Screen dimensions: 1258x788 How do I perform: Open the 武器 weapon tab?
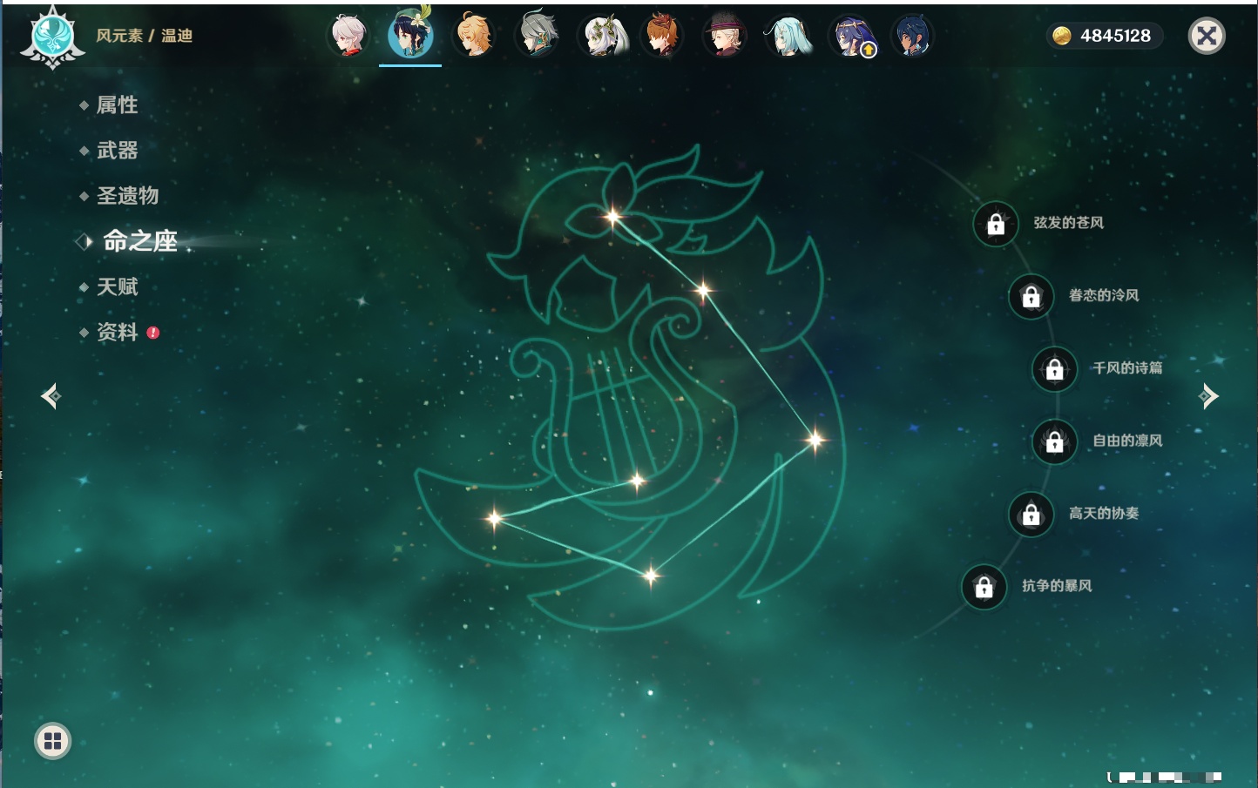pyautogui.click(x=117, y=151)
